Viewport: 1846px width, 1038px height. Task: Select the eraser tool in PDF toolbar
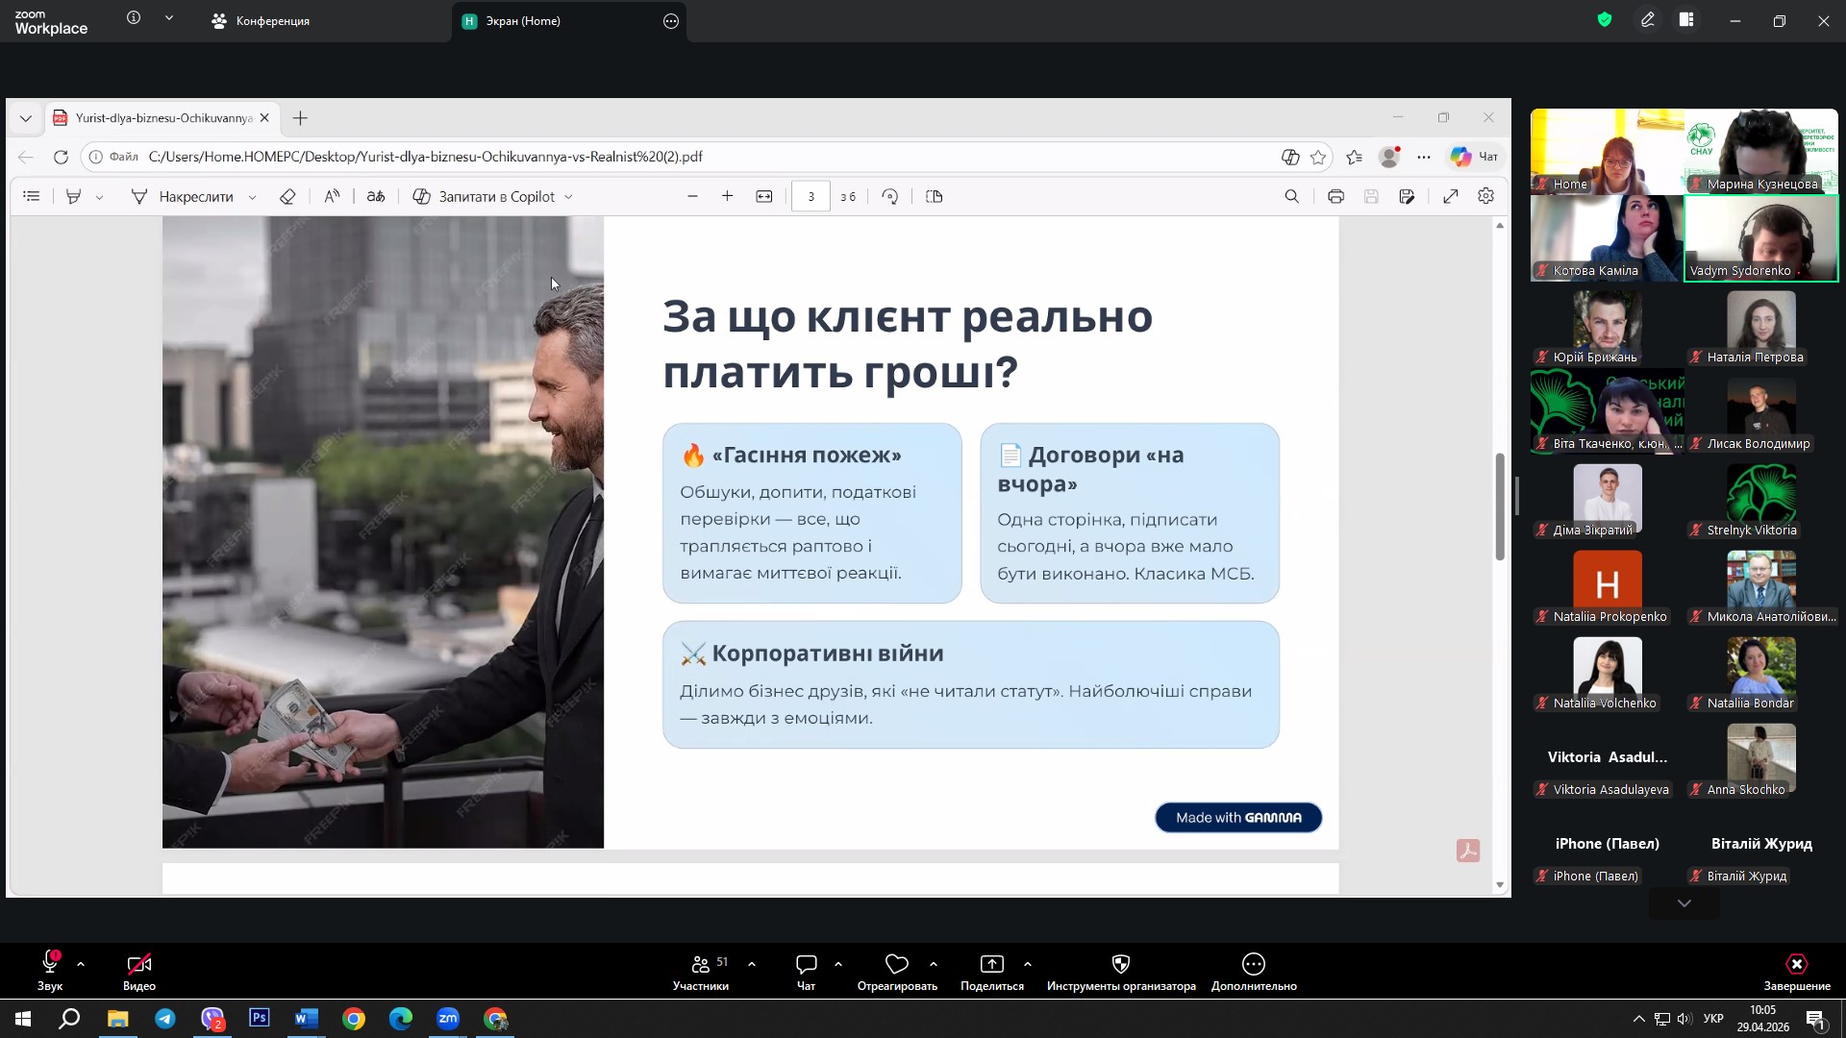(x=287, y=196)
